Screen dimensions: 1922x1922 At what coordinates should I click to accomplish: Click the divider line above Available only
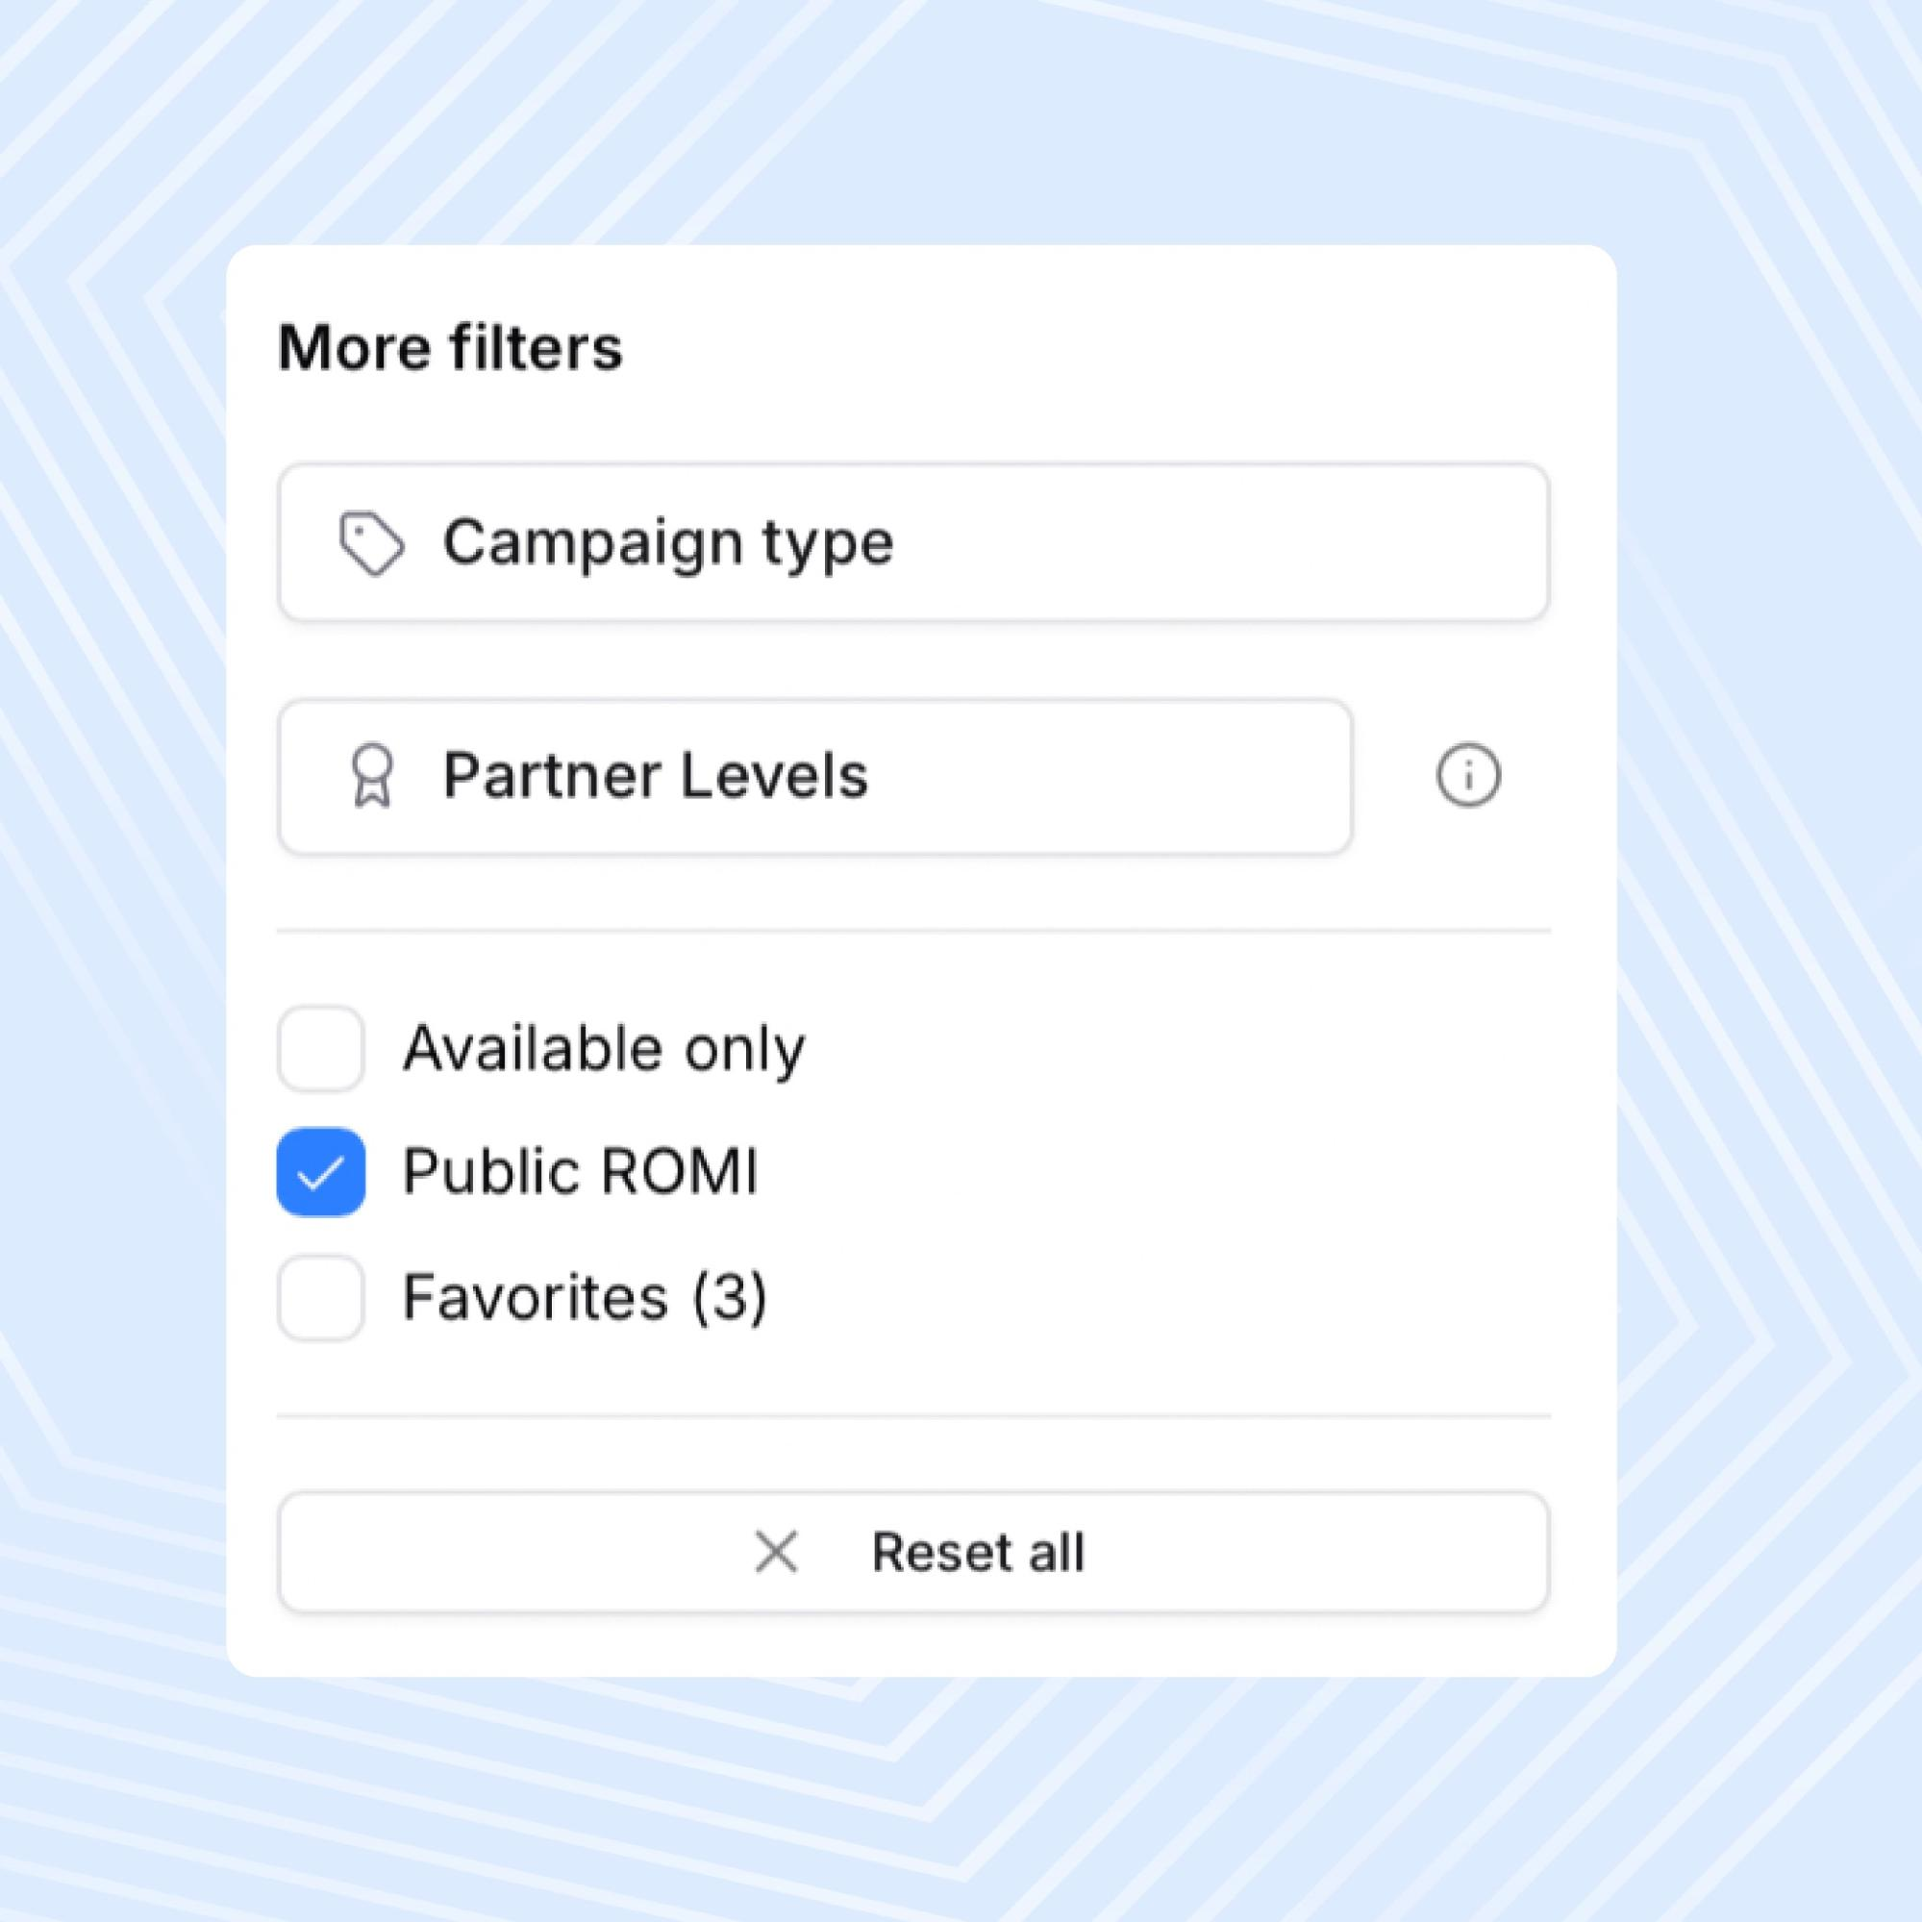point(913,931)
